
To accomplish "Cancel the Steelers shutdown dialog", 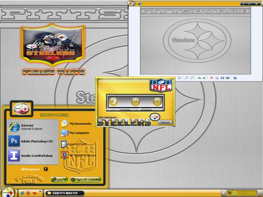I will (x=165, y=122).
